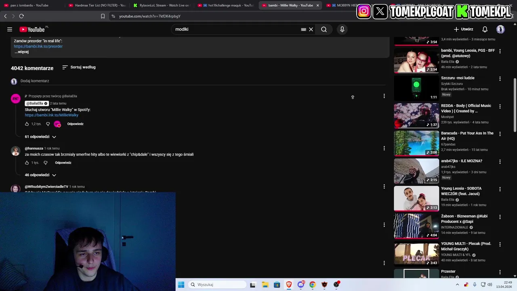Go back with the browser back arrow
Viewport: 517px width, 291px height.
pyautogui.click(x=5, y=16)
